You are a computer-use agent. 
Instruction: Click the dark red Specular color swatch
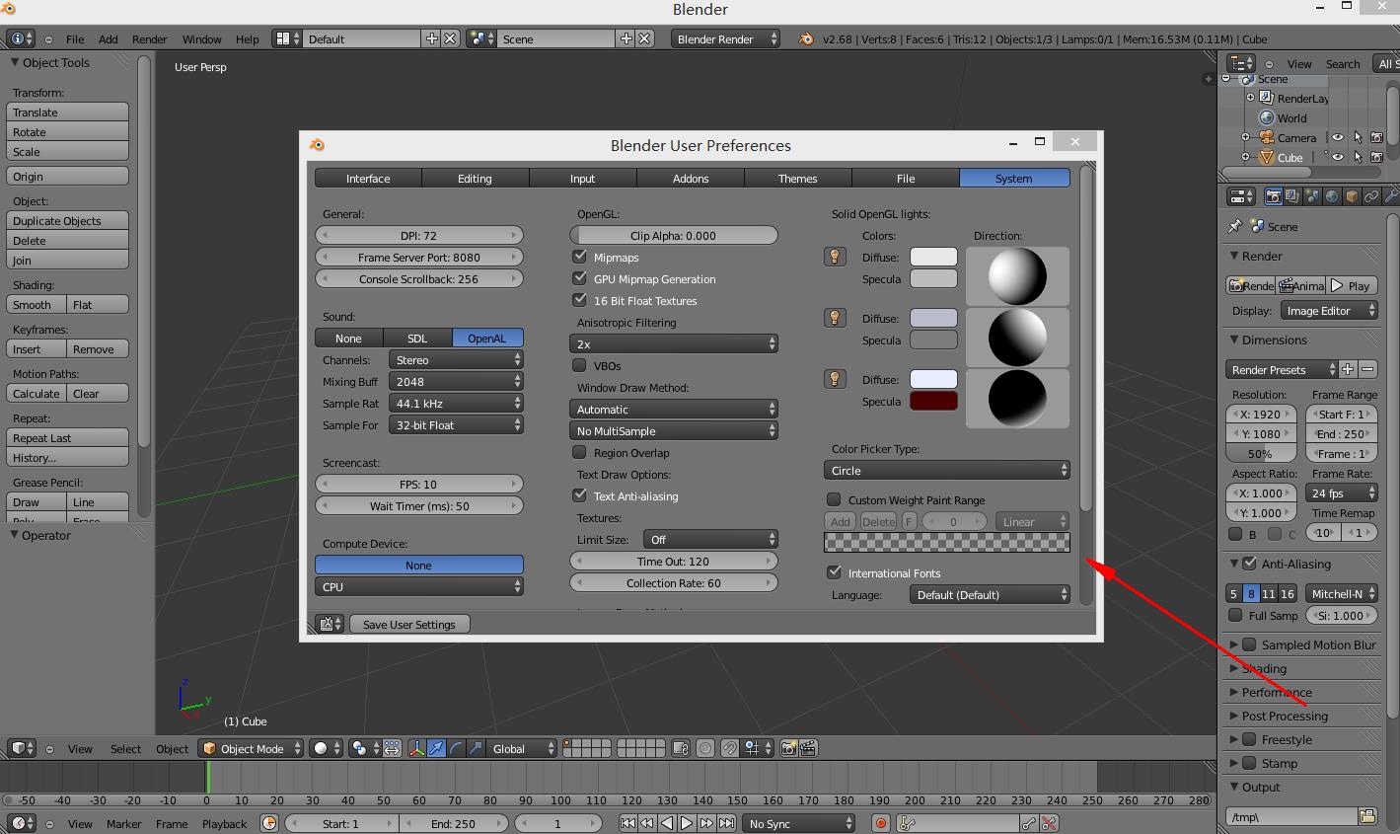933,401
